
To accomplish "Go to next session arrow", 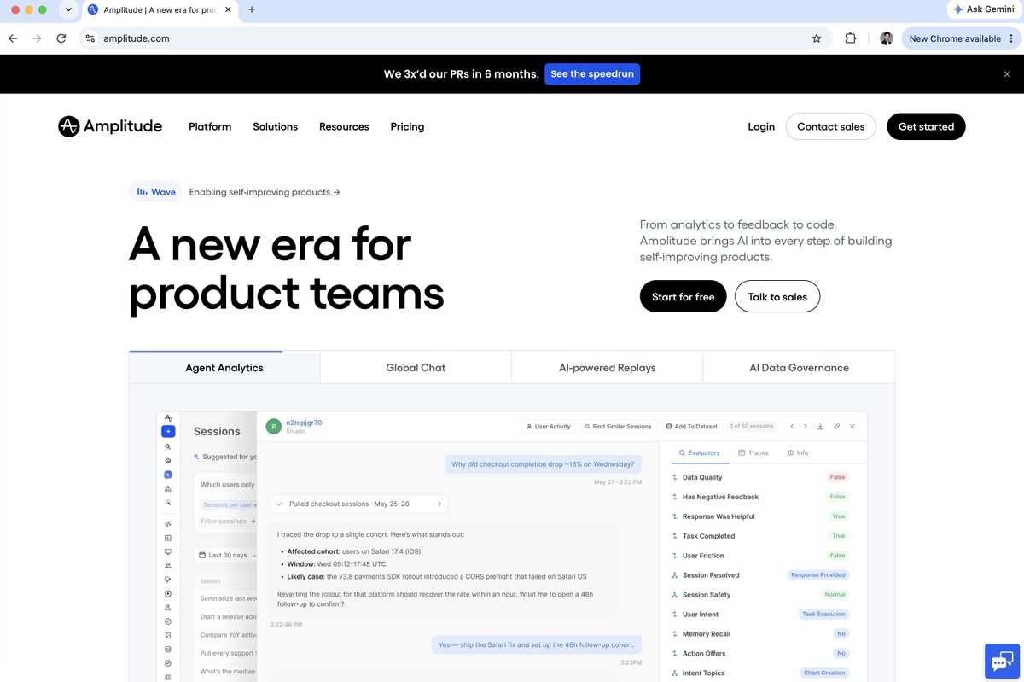I will tap(805, 426).
